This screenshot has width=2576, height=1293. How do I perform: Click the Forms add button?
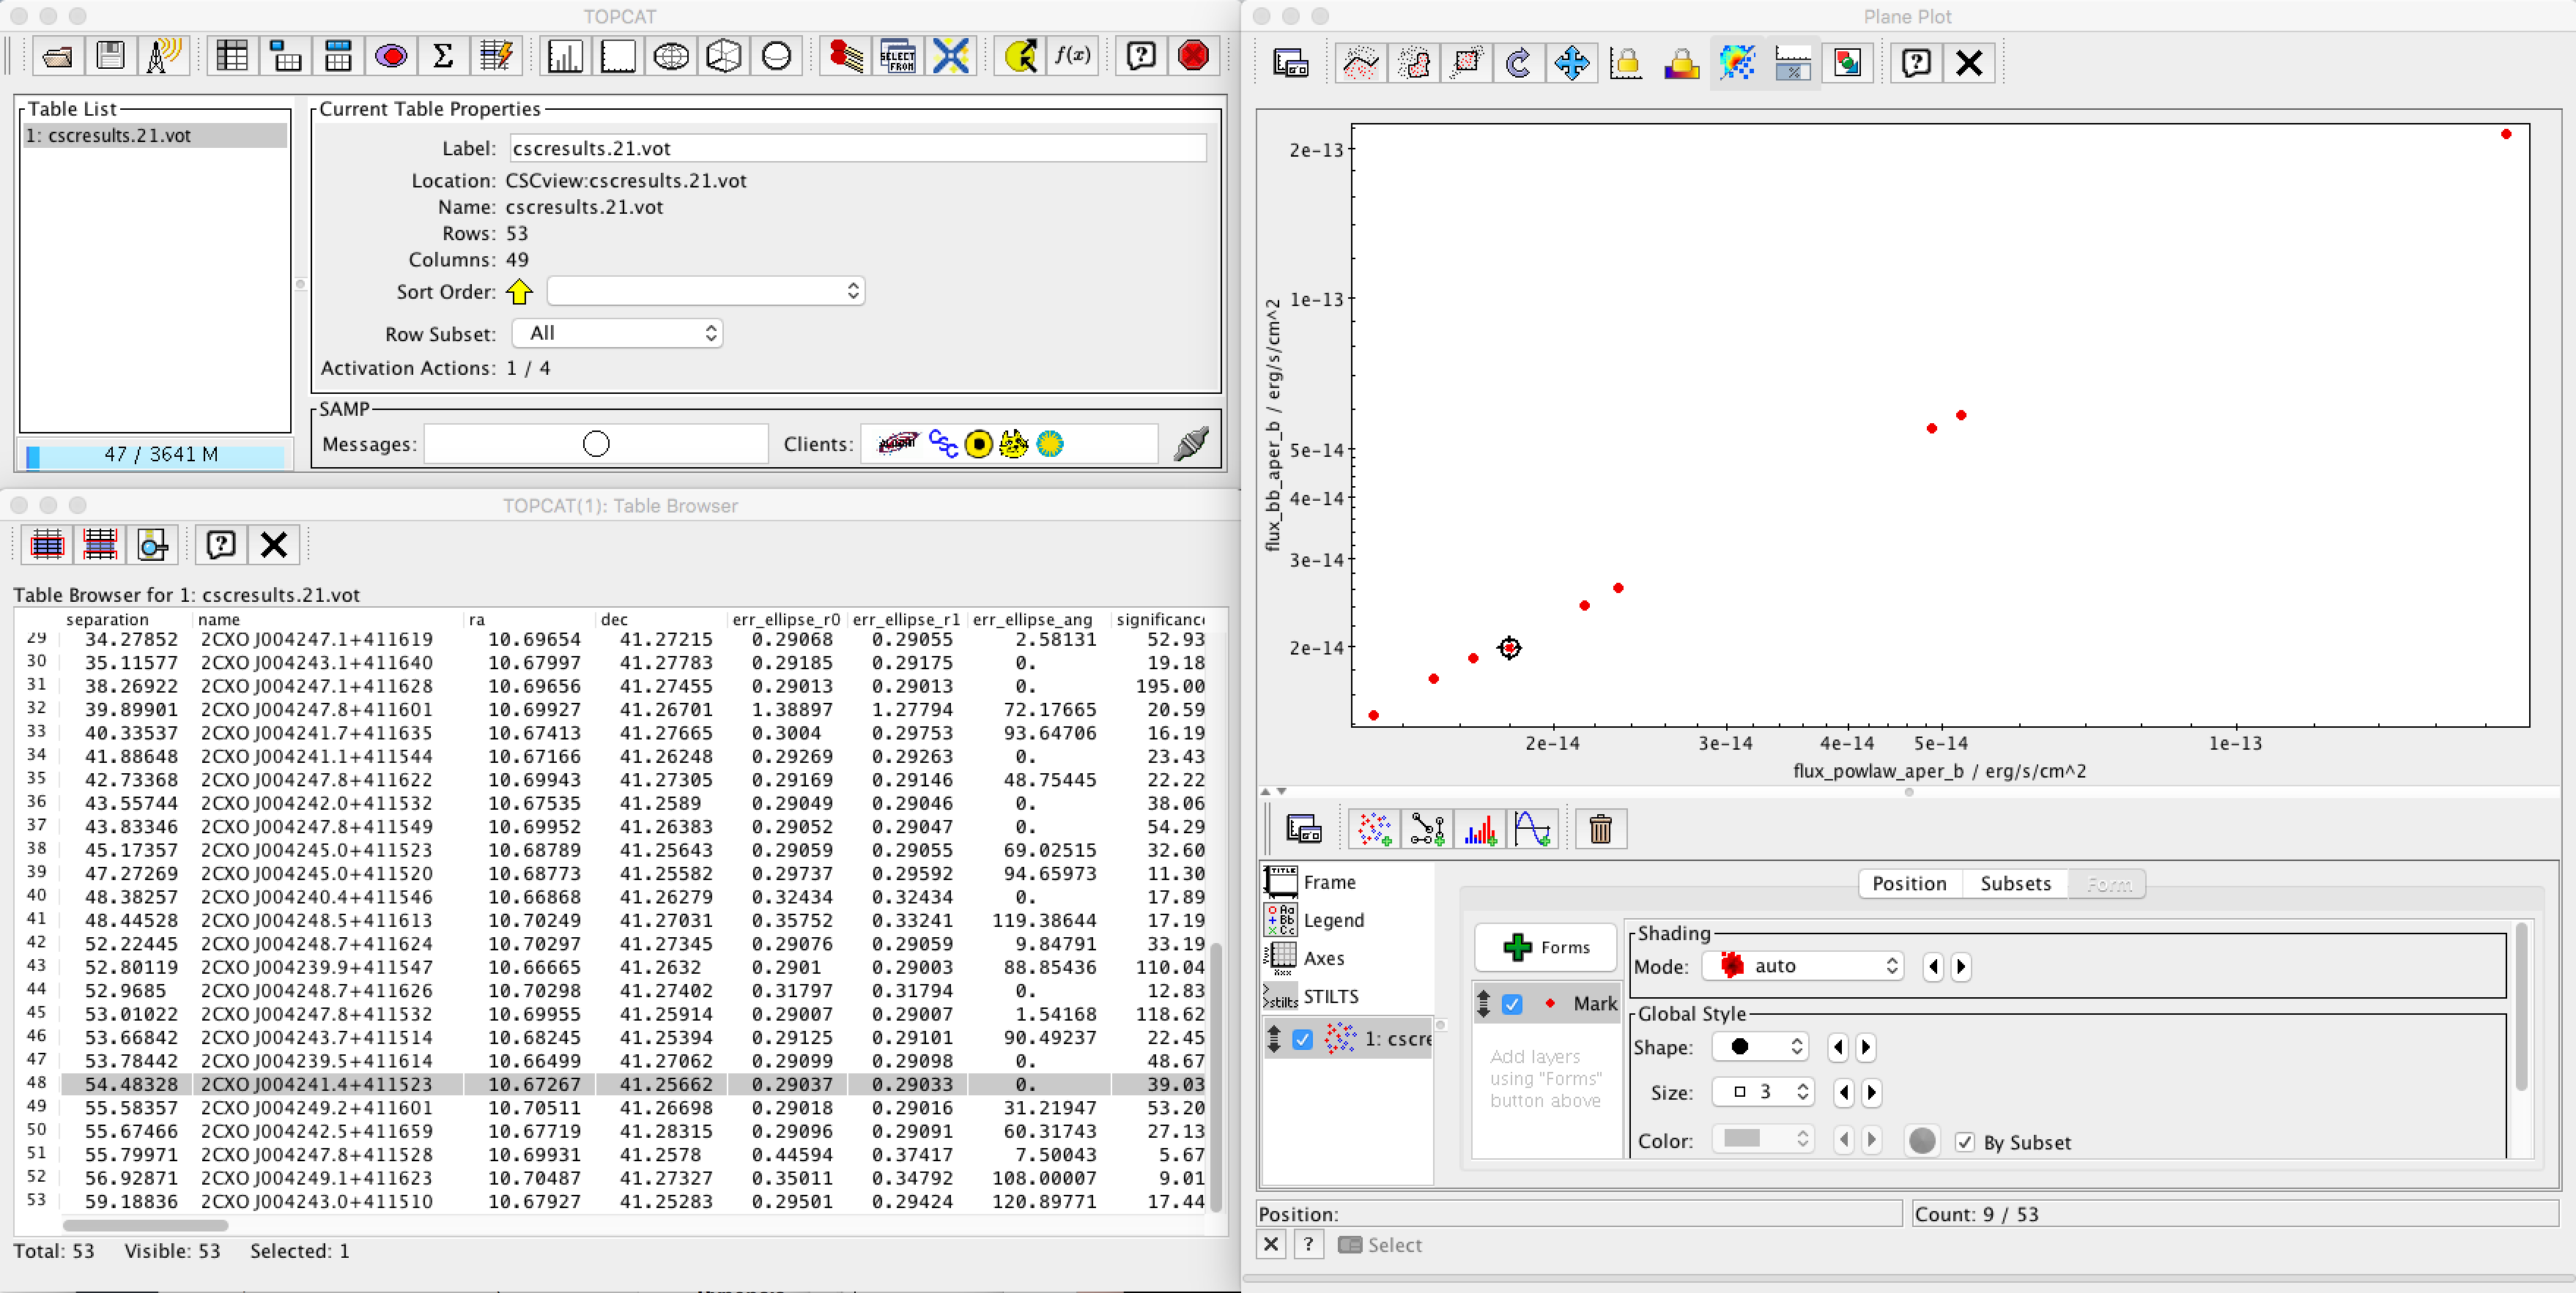coord(1545,947)
